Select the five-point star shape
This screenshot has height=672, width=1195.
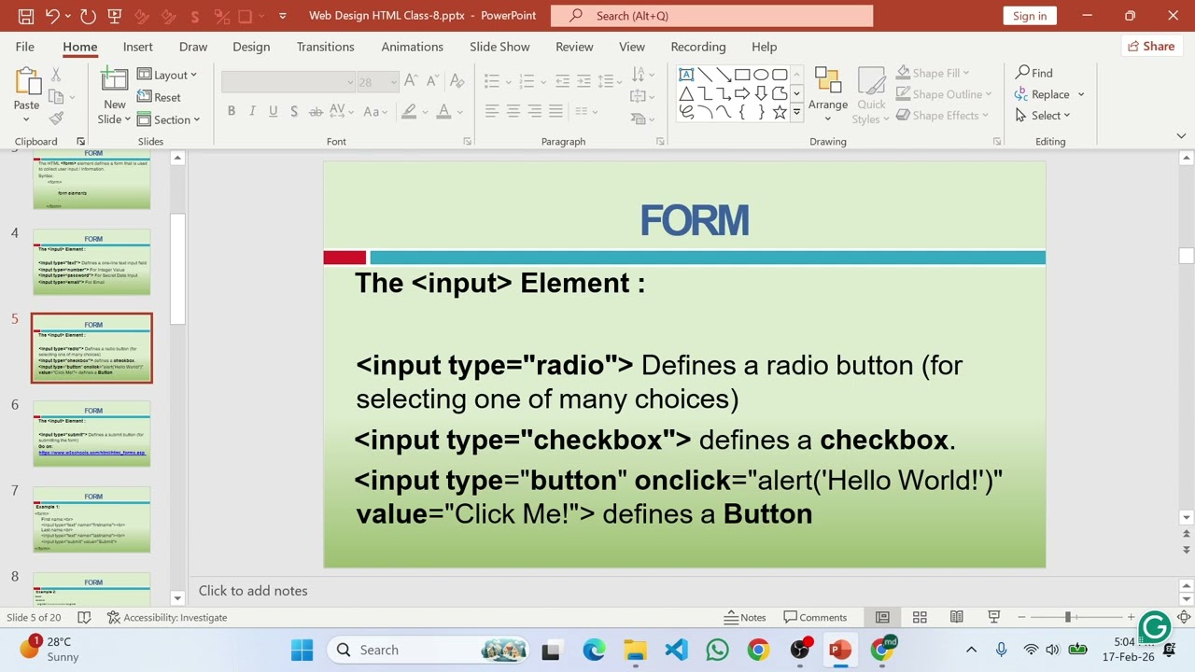tap(780, 112)
